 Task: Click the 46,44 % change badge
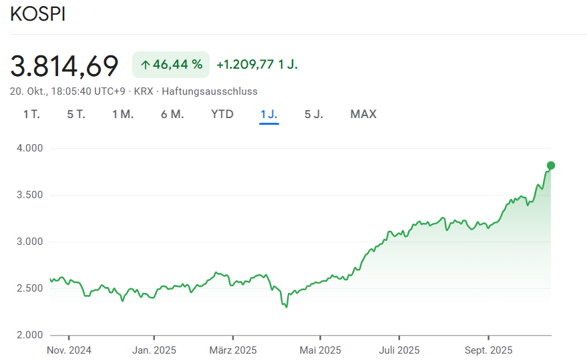pyautogui.click(x=171, y=65)
